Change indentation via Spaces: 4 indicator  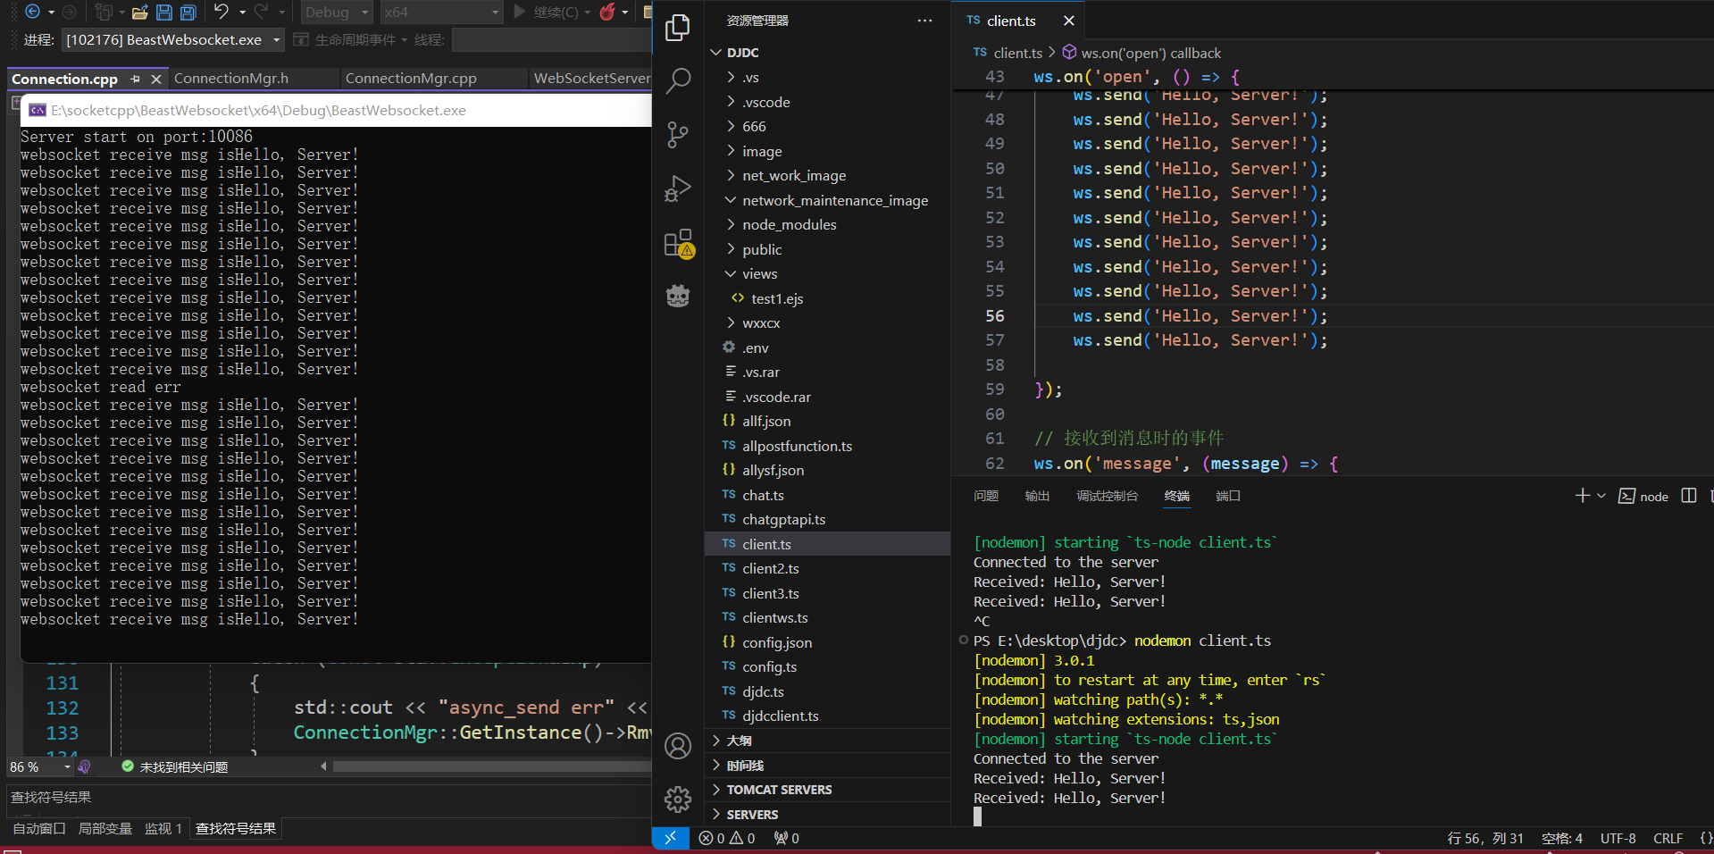1562,838
